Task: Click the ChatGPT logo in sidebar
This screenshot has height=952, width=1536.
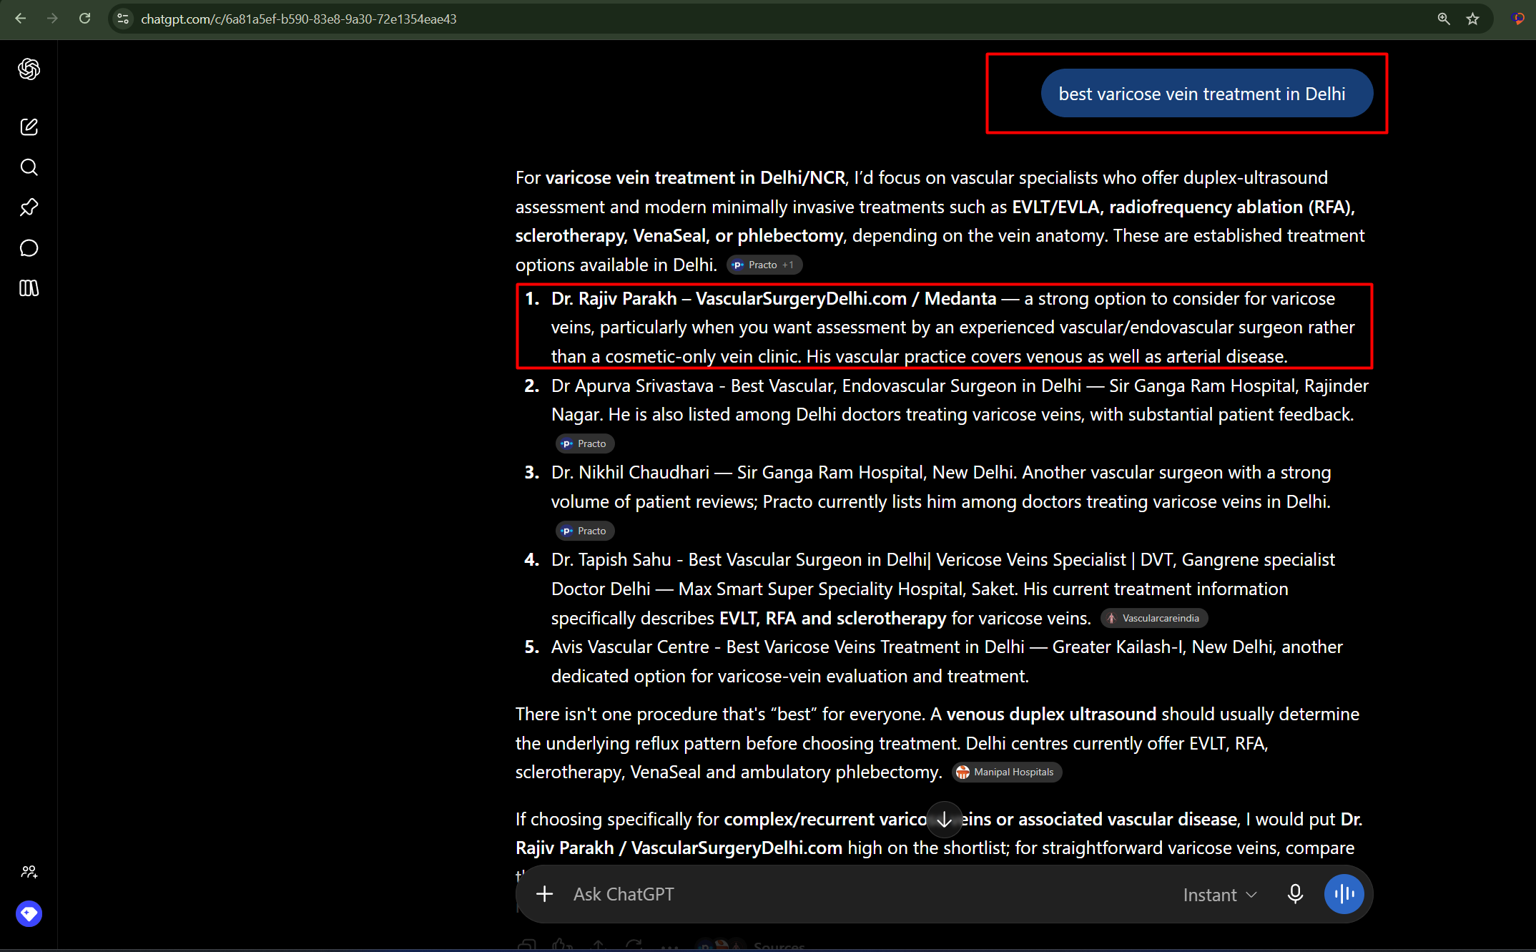Action: [29, 69]
